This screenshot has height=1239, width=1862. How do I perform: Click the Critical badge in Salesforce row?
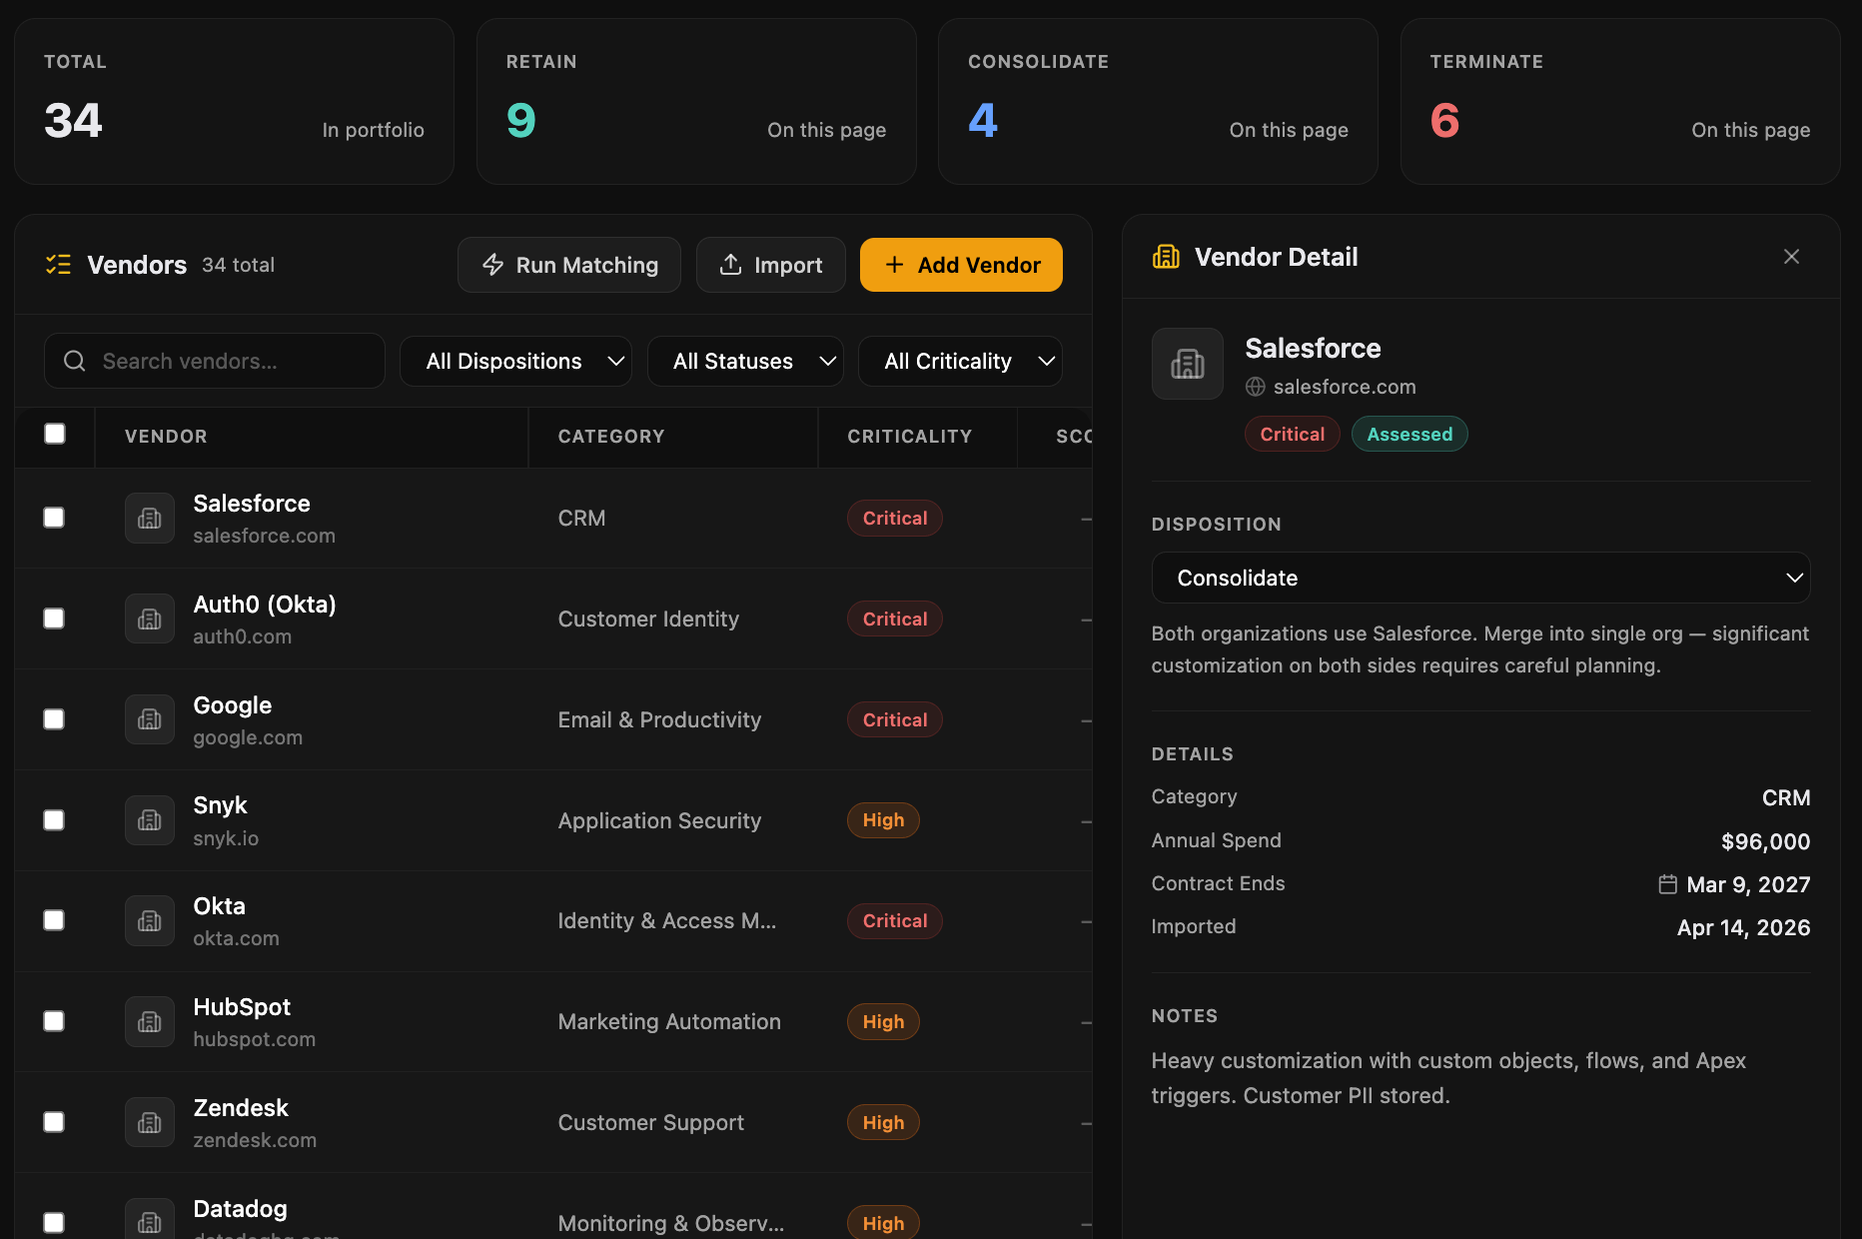(x=895, y=519)
